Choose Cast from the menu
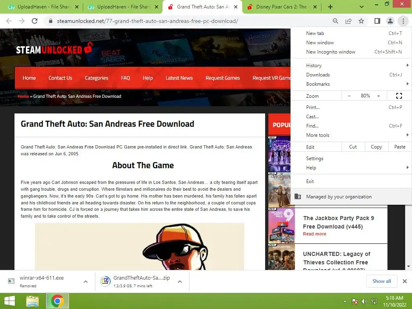This screenshot has height=309, width=412. 351,116
